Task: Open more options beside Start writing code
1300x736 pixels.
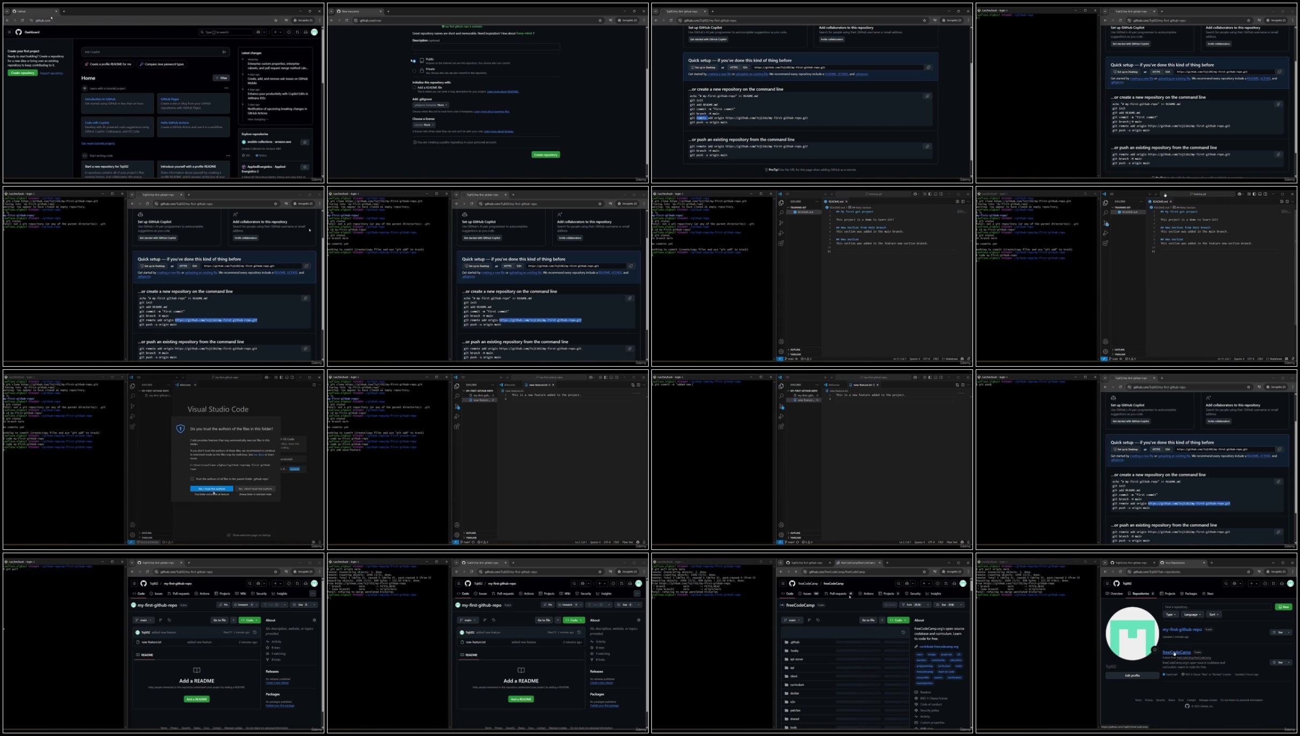Action: click(x=228, y=155)
